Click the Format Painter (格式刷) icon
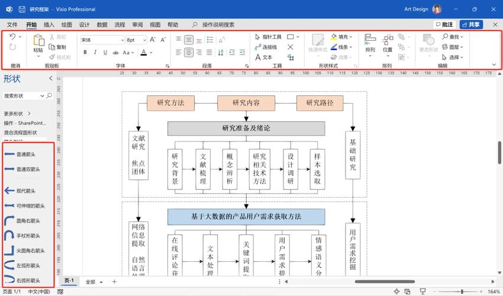The width and height of the screenshot is (503, 296). [x=52, y=57]
